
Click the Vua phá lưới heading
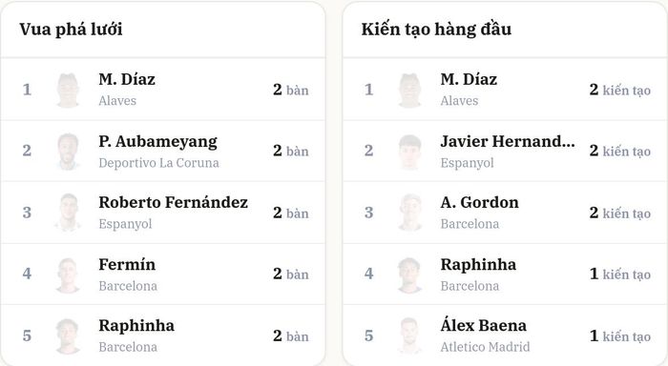click(71, 30)
